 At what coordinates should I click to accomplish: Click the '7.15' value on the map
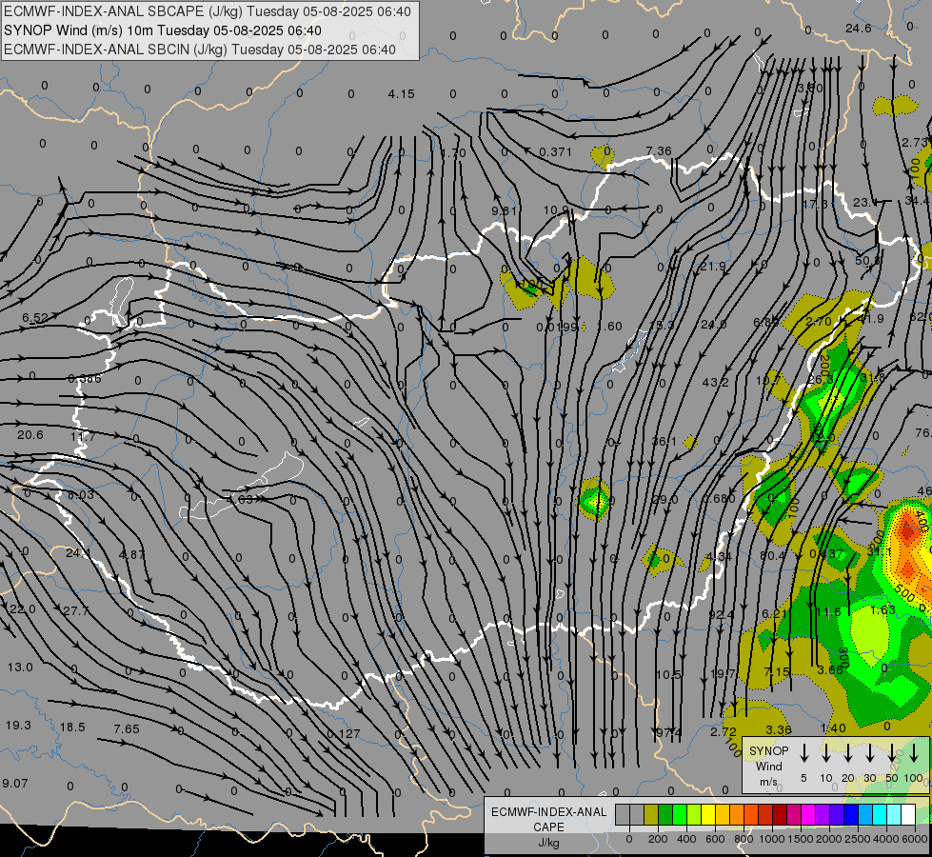click(777, 671)
